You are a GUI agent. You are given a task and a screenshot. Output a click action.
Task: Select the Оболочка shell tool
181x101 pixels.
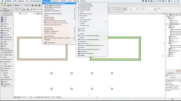point(7,35)
